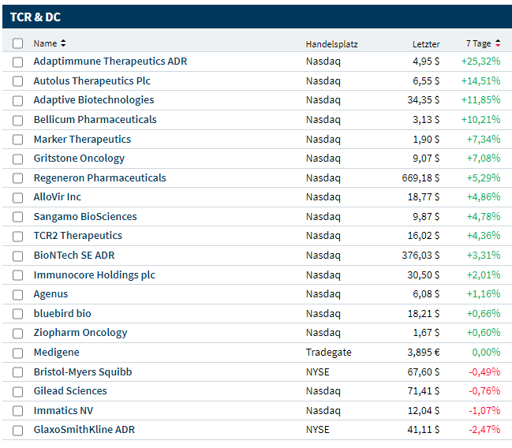Check the box next to Gilead Sciences
Screen dimensions: 512x448
pos(18,391)
